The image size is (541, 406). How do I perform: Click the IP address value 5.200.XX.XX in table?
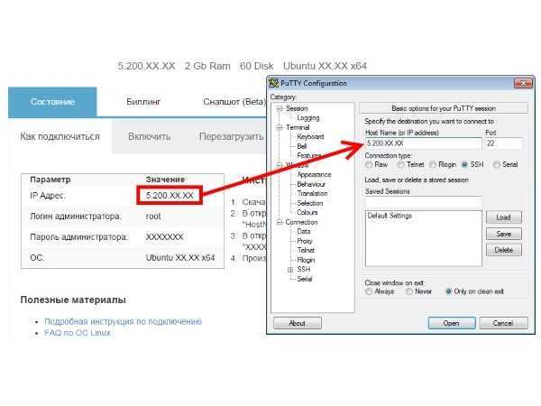tap(170, 196)
